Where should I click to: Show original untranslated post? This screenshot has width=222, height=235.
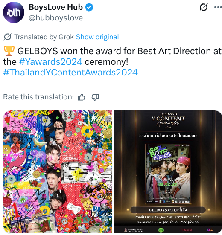97,37
